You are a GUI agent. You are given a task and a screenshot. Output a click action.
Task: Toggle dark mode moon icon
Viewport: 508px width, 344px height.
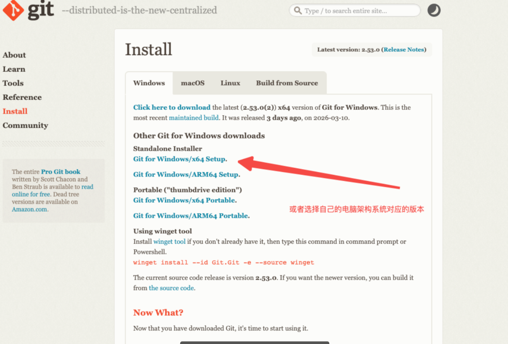pyautogui.click(x=434, y=10)
